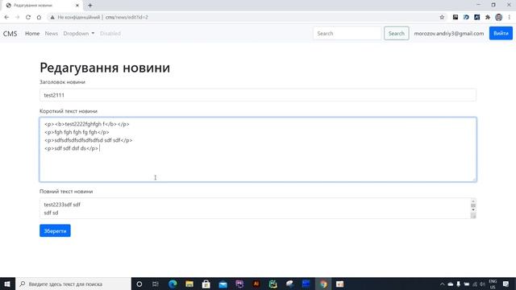Open a new browser tab with plus
The width and height of the screenshot is (516, 290).
click(89, 6)
